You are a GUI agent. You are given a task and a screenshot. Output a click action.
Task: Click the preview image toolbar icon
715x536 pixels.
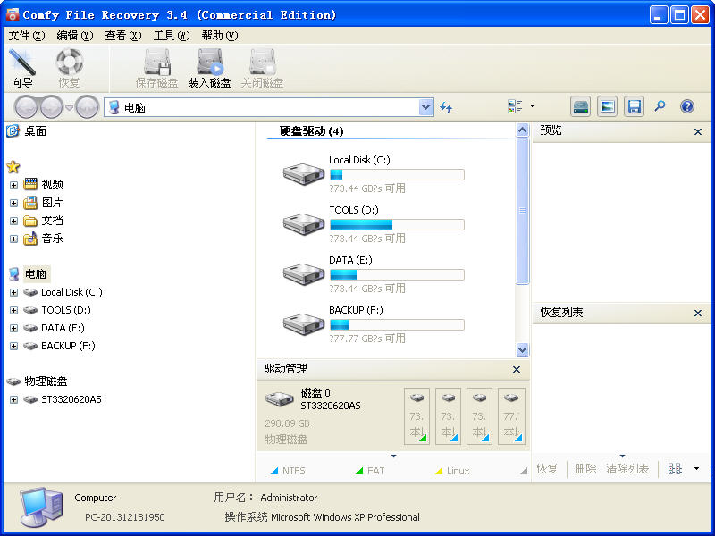(608, 105)
